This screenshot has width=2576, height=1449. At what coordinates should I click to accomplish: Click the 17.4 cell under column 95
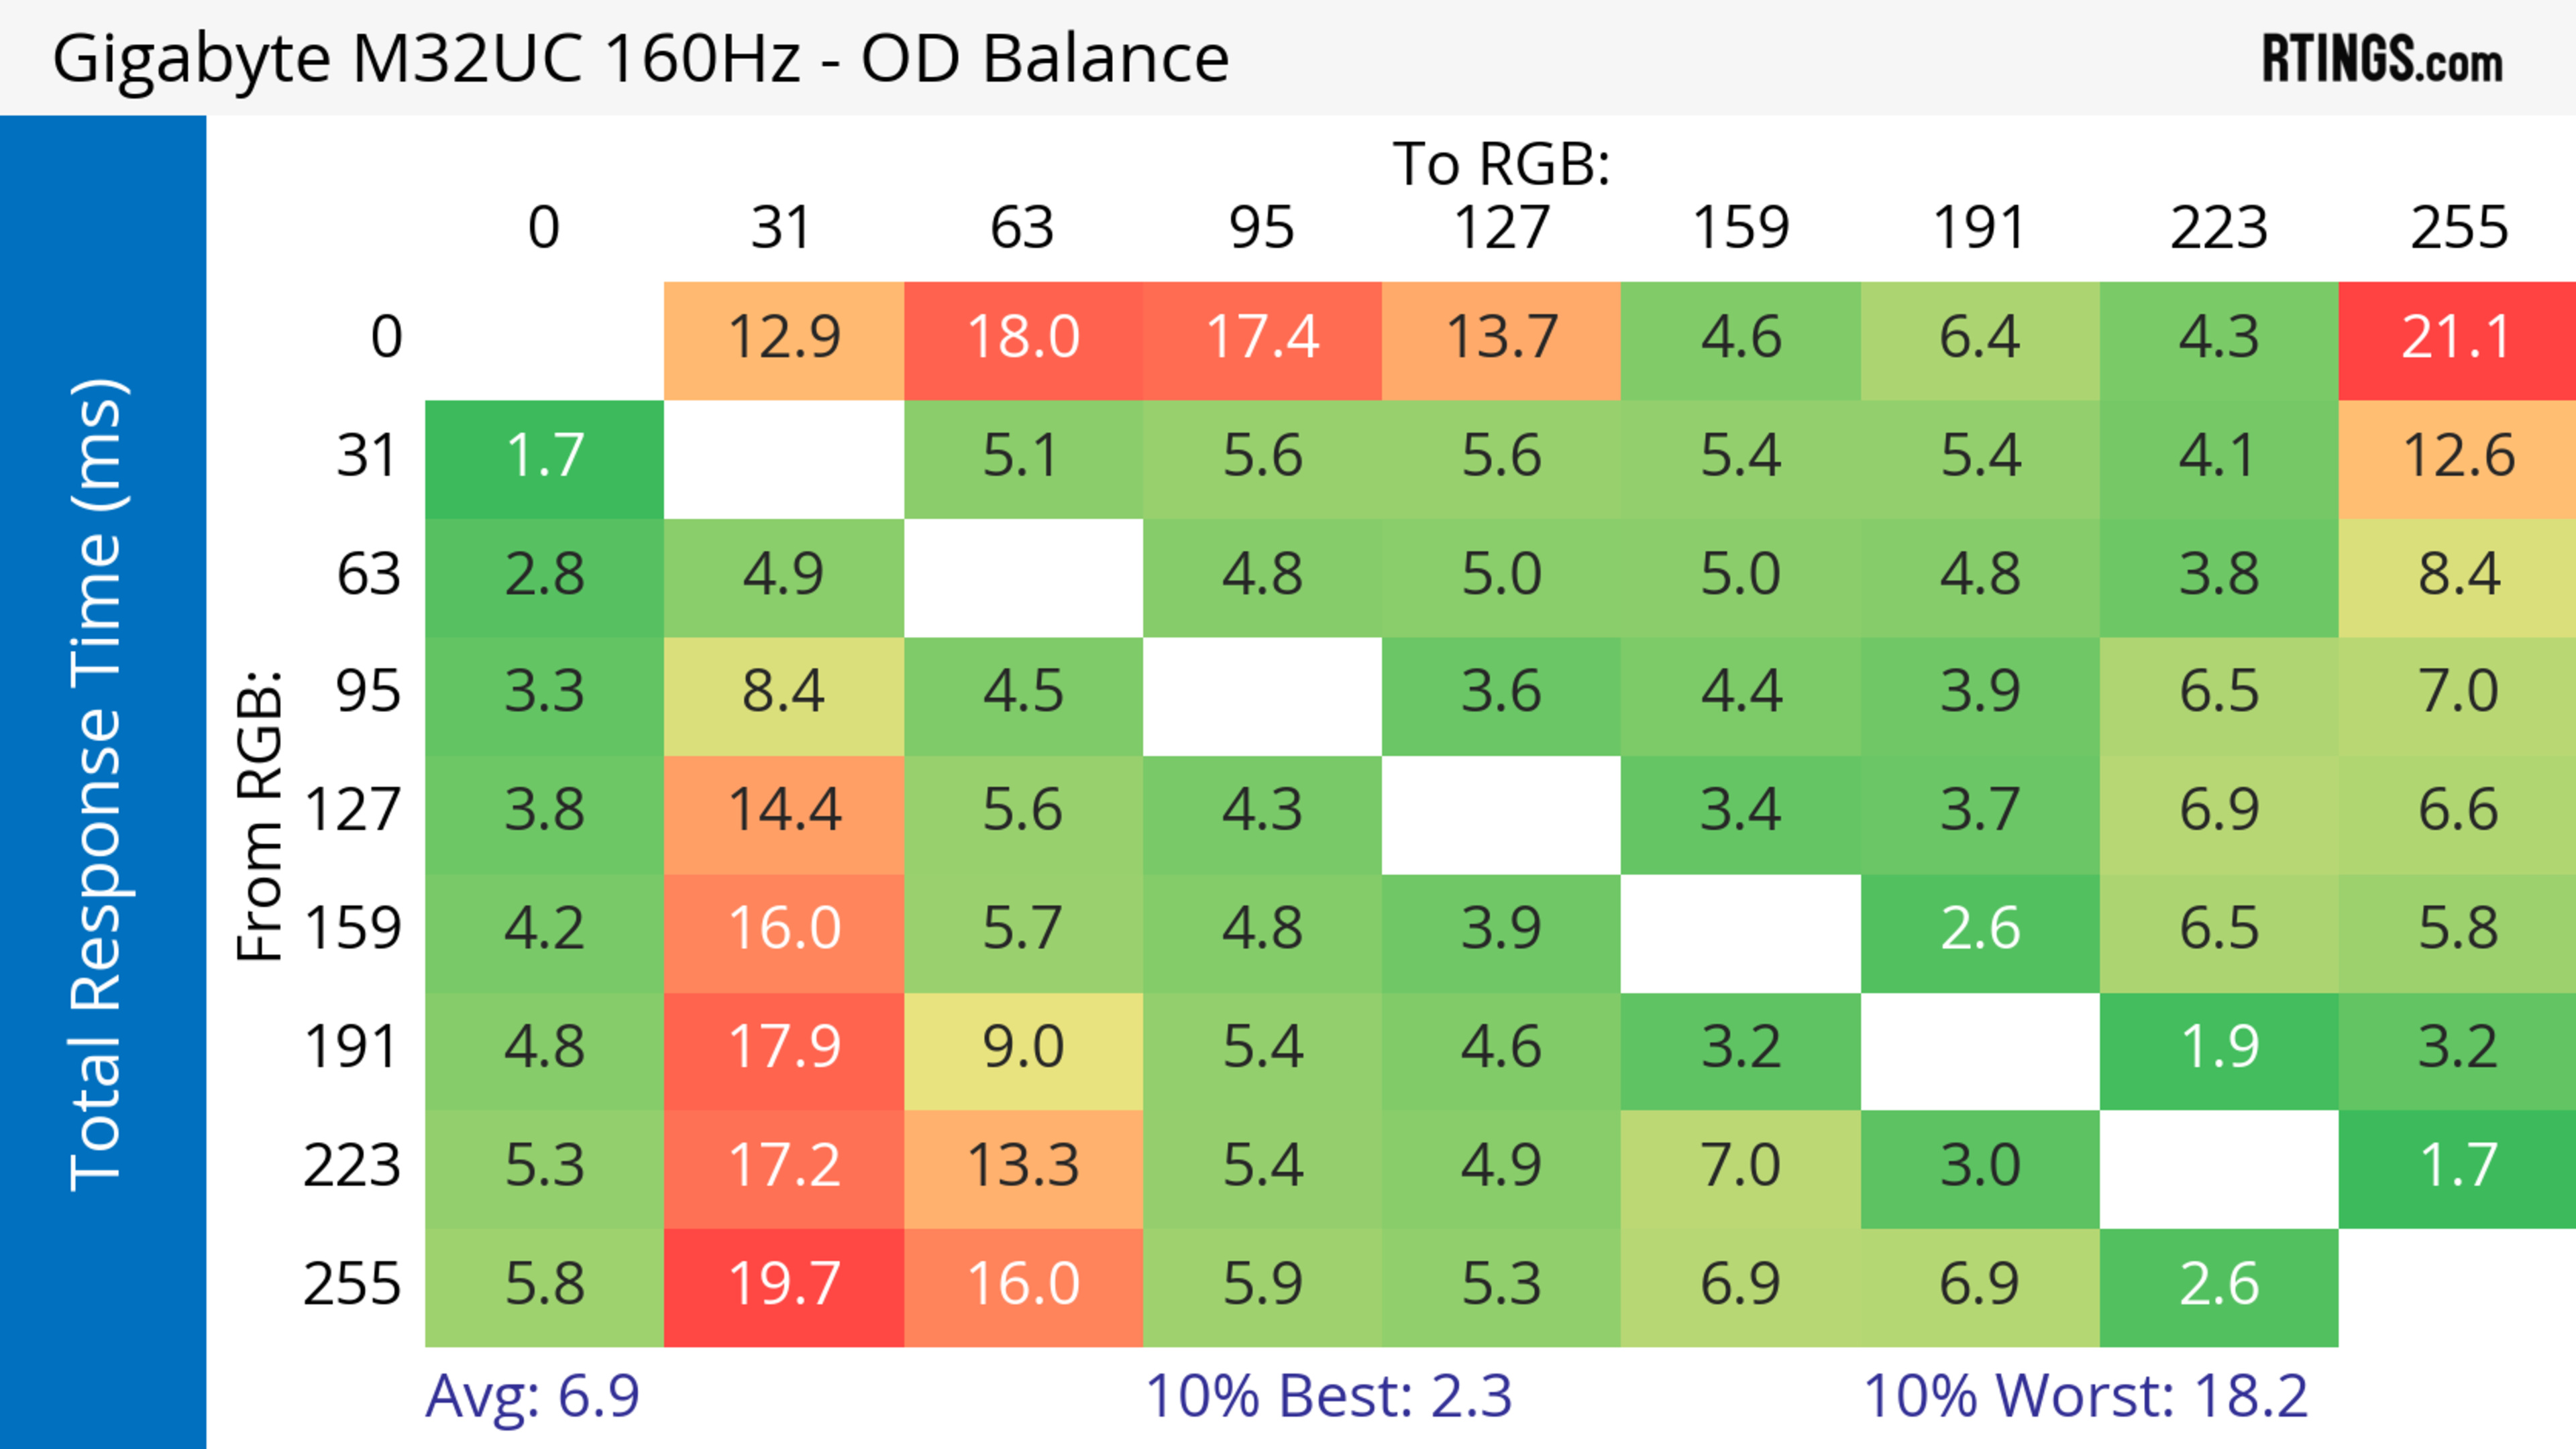pos(1262,341)
